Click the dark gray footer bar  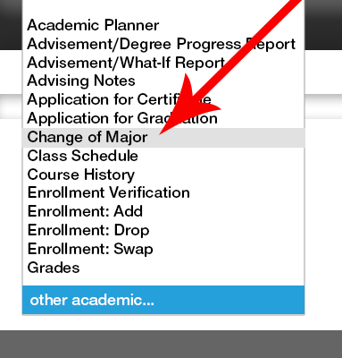[x=171, y=344]
